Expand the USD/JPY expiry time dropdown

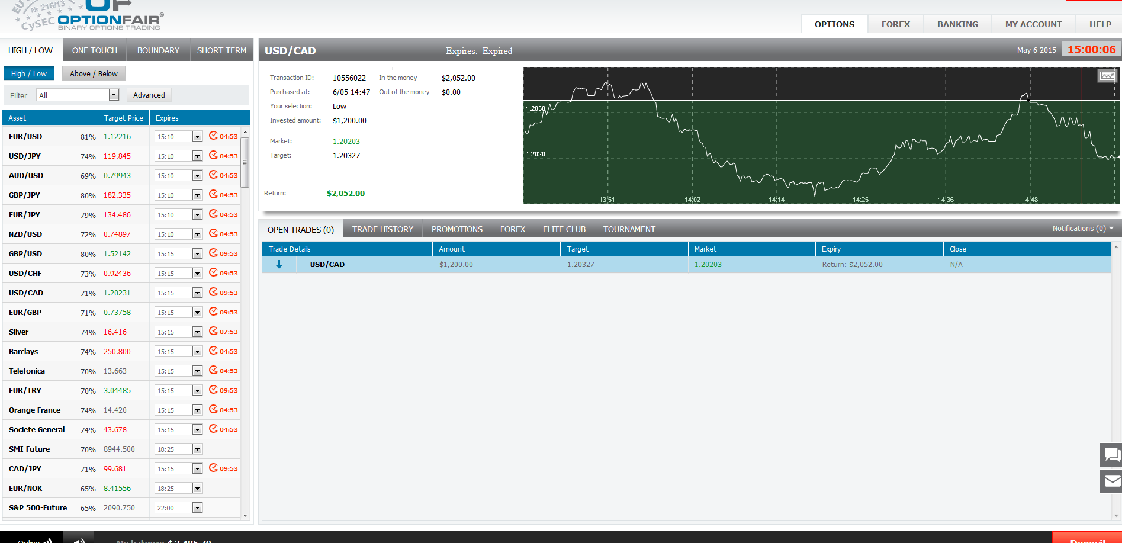[x=197, y=156]
